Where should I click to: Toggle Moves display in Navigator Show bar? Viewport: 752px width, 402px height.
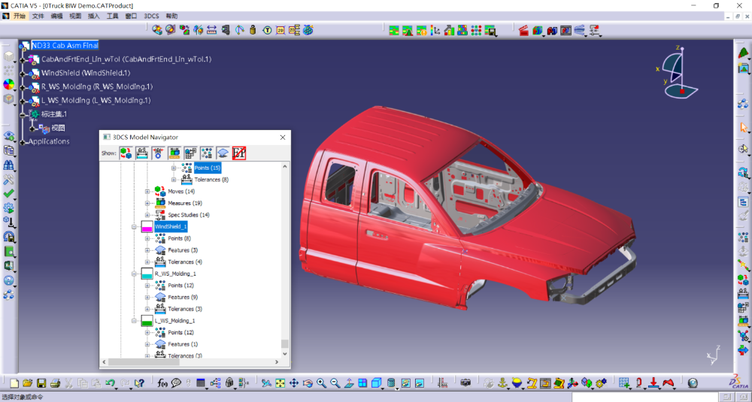click(126, 153)
